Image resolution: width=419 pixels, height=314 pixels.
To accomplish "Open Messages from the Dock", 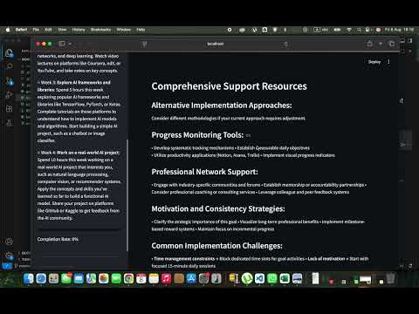I will coord(66,278).
